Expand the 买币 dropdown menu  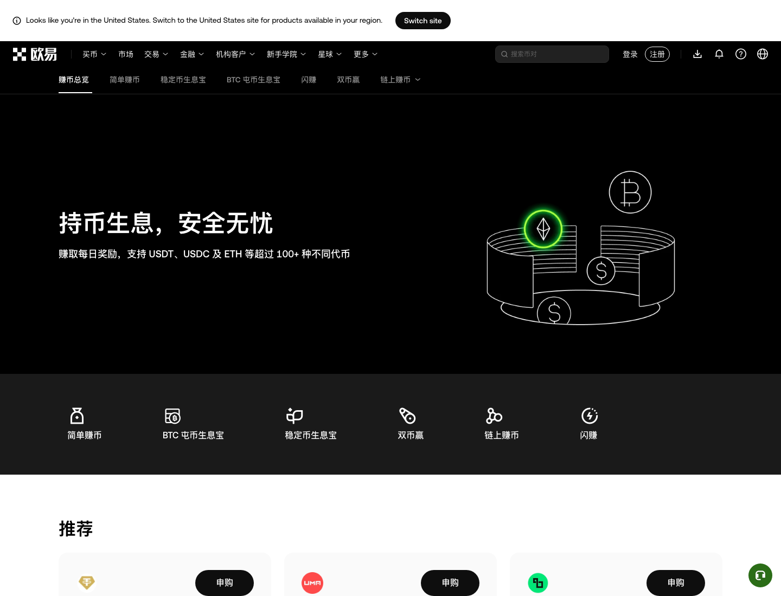(x=94, y=54)
